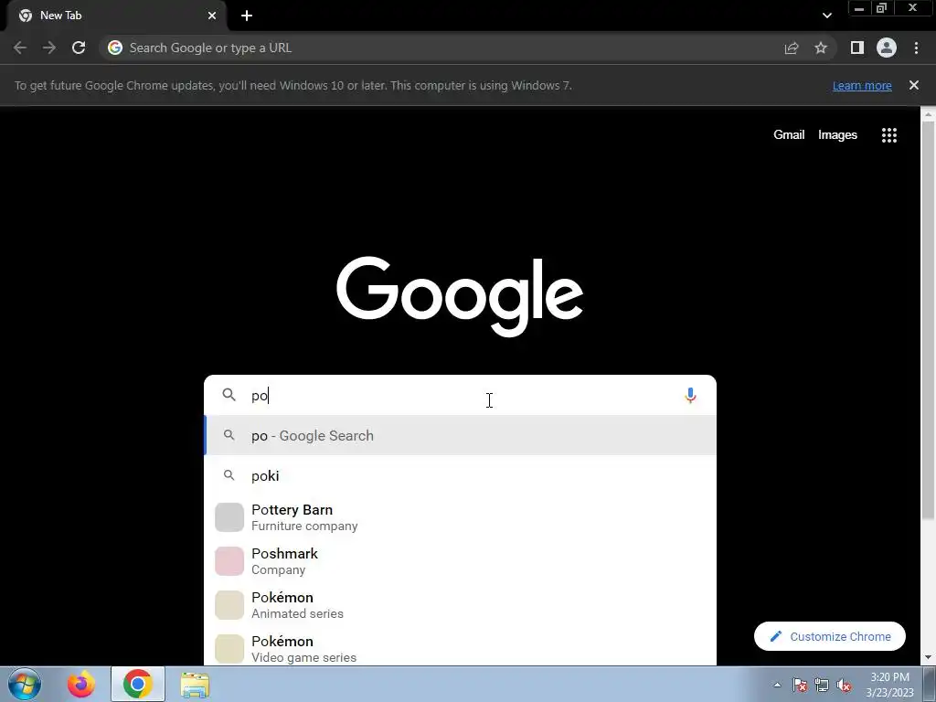Open network status tray icon
Screen dimensions: 936x702
tap(822, 685)
